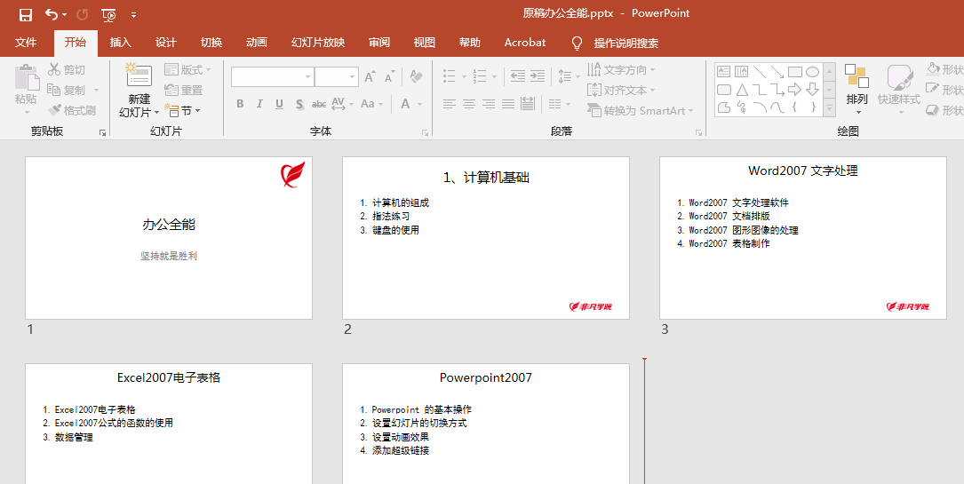
Task: Click the greyed Redo arrow icon
Action: tap(82, 14)
